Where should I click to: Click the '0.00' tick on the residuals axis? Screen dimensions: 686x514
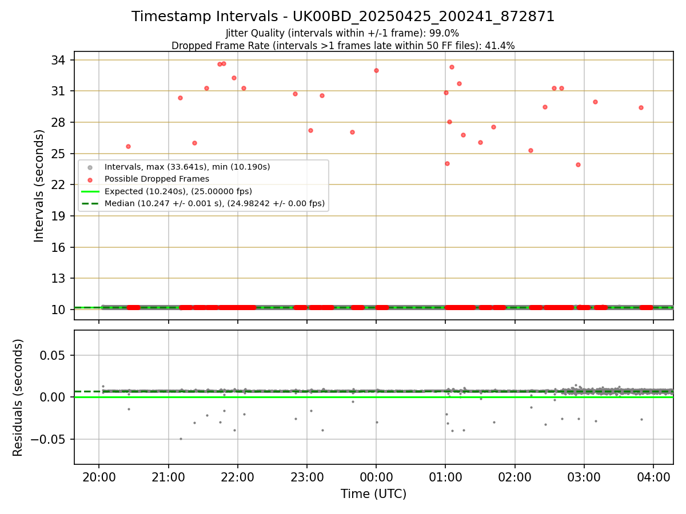pyautogui.click(x=54, y=397)
